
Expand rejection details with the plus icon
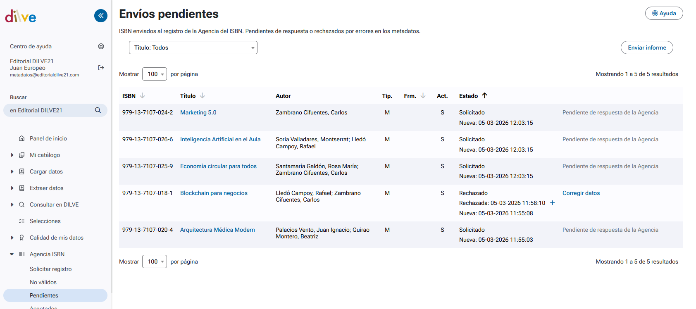click(553, 203)
